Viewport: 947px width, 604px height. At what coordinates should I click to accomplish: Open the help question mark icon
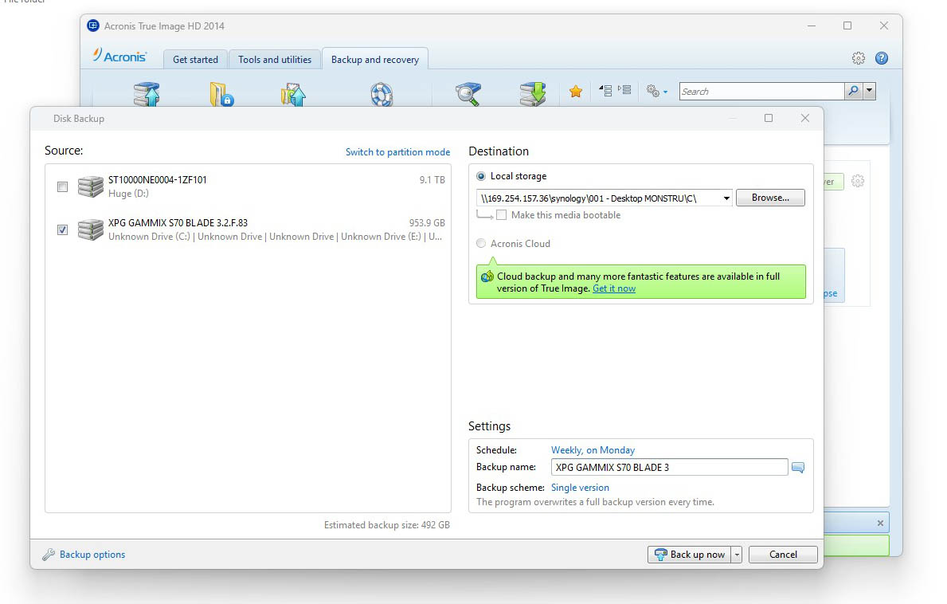(882, 58)
